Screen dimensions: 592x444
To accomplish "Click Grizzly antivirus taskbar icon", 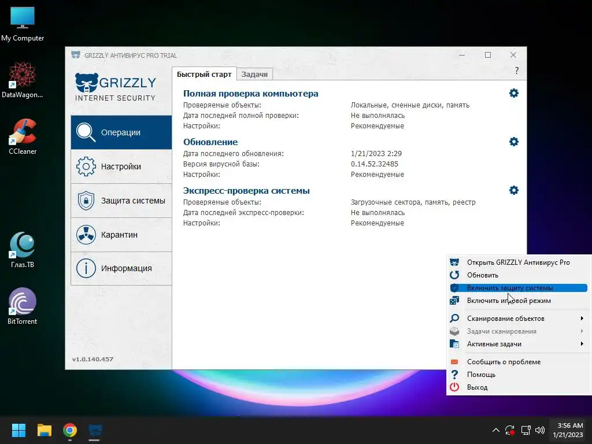I will tap(95, 430).
